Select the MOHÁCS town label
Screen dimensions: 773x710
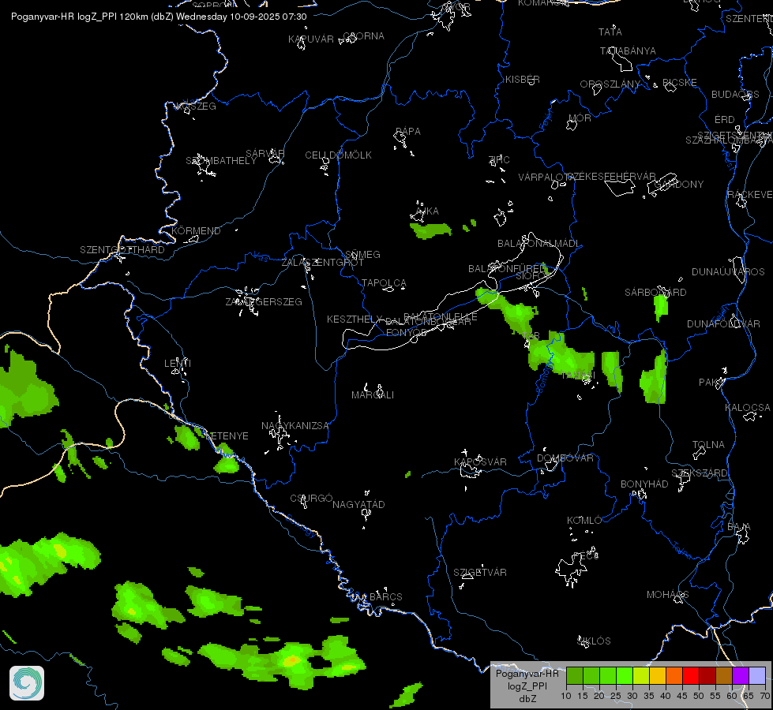click(x=667, y=595)
